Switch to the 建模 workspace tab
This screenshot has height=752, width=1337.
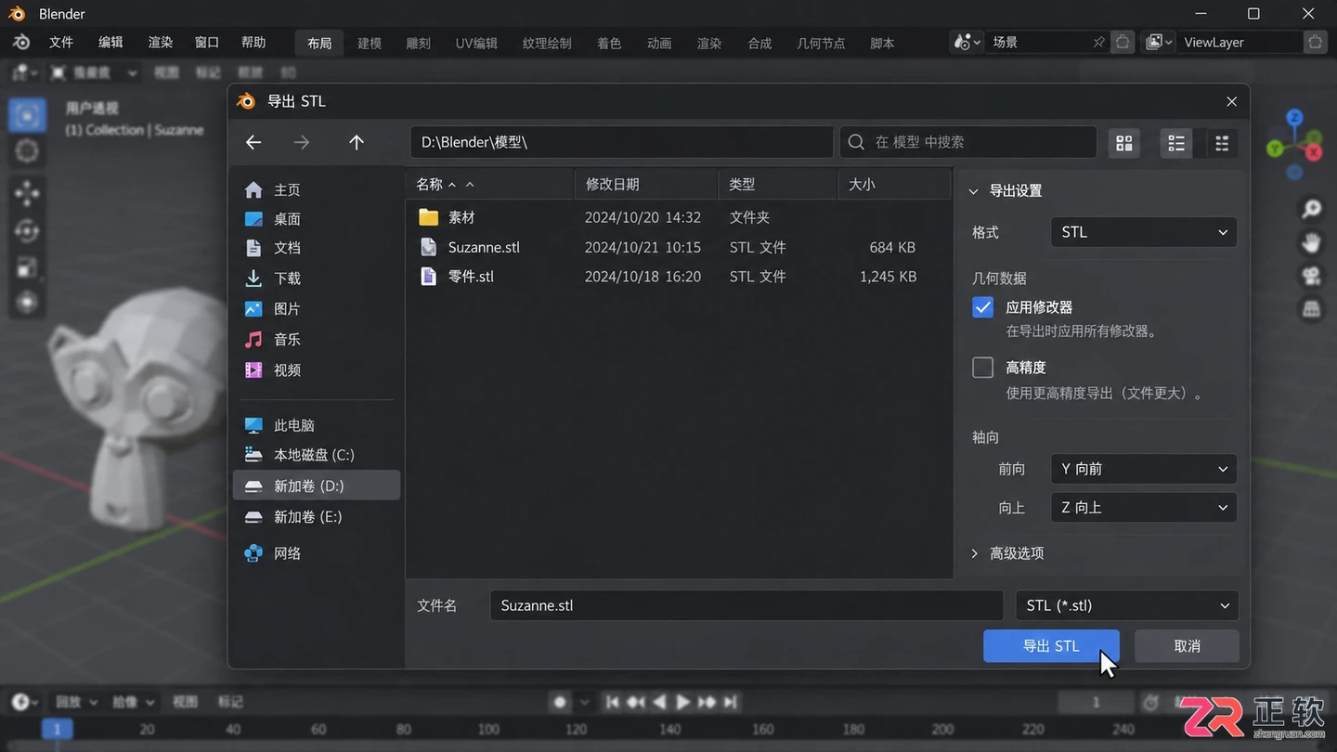(370, 43)
